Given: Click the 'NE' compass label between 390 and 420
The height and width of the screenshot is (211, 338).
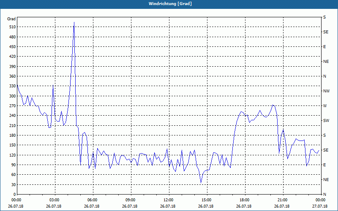Looking at the screenshot, I should pos(326,62).
